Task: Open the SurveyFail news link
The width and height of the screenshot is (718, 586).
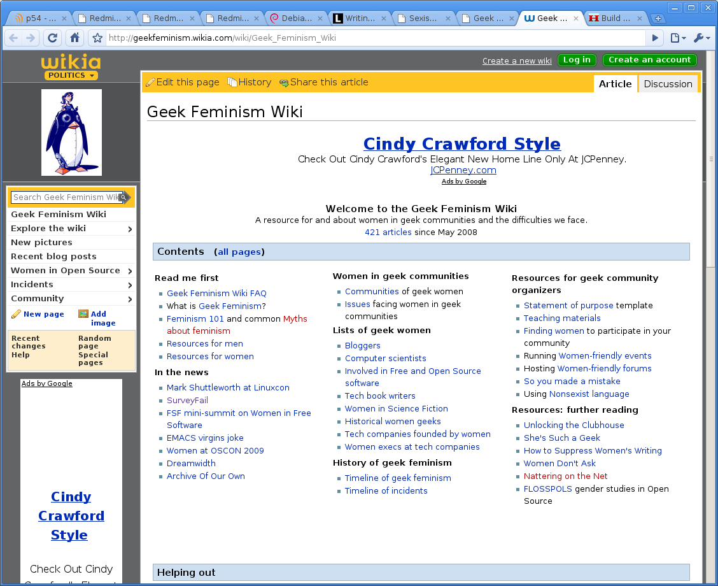Action: pos(187,401)
